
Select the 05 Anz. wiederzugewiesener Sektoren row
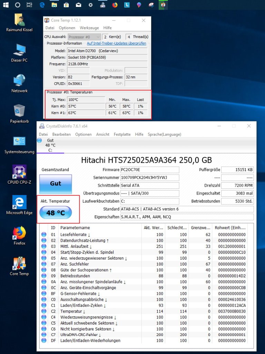point(144,258)
